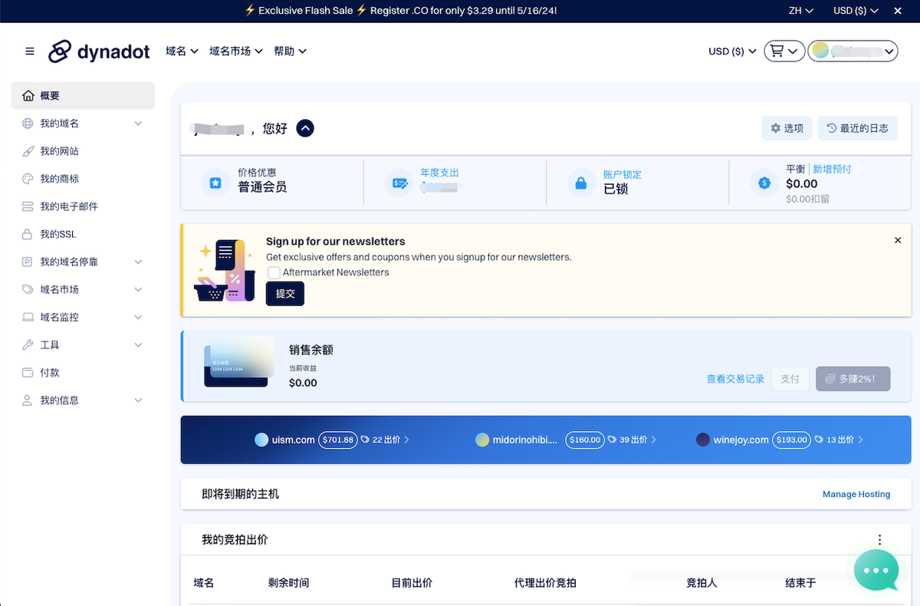
Task: Open the 域名市场 top menu
Action: tap(236, 51)
